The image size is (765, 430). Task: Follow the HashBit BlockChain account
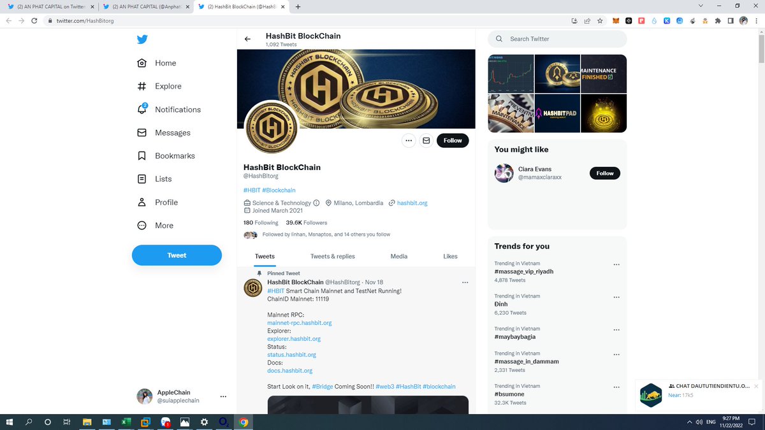453,140
